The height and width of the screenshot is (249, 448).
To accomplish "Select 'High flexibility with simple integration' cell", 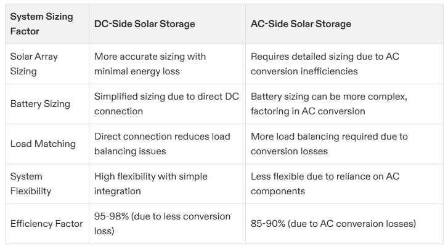I will click(151, 183).
